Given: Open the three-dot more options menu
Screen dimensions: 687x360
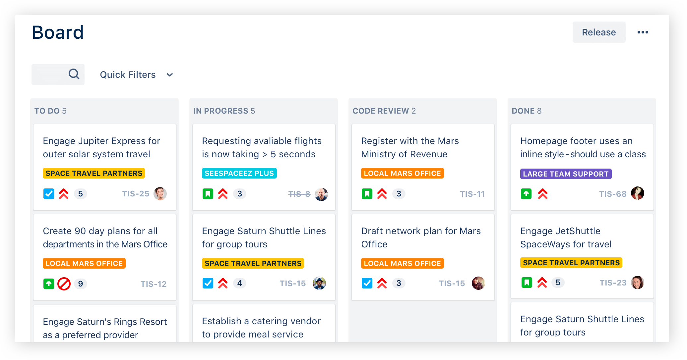Looking at the screenshot, I should tap(643, 32).
